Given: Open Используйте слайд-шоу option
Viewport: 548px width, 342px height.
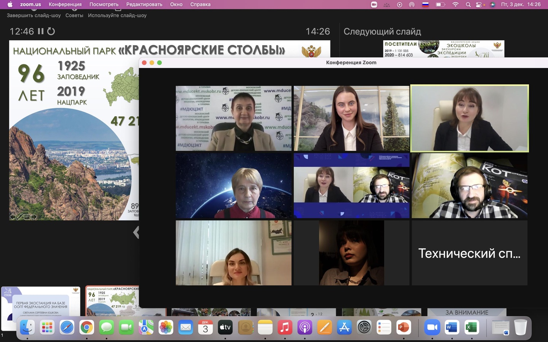Looking at the screenshot, I should [x=117, y=15].
